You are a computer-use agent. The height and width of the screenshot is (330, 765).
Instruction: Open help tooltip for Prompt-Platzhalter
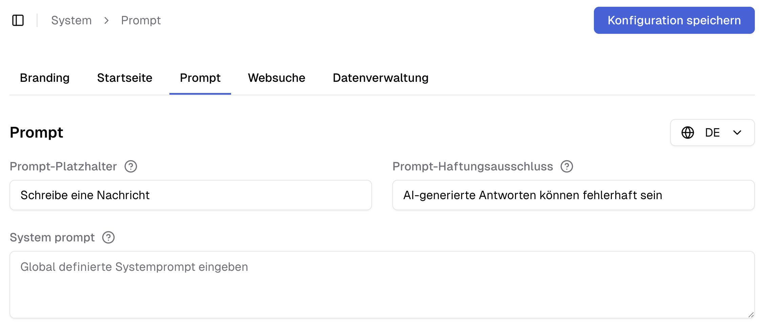[131, 166]
